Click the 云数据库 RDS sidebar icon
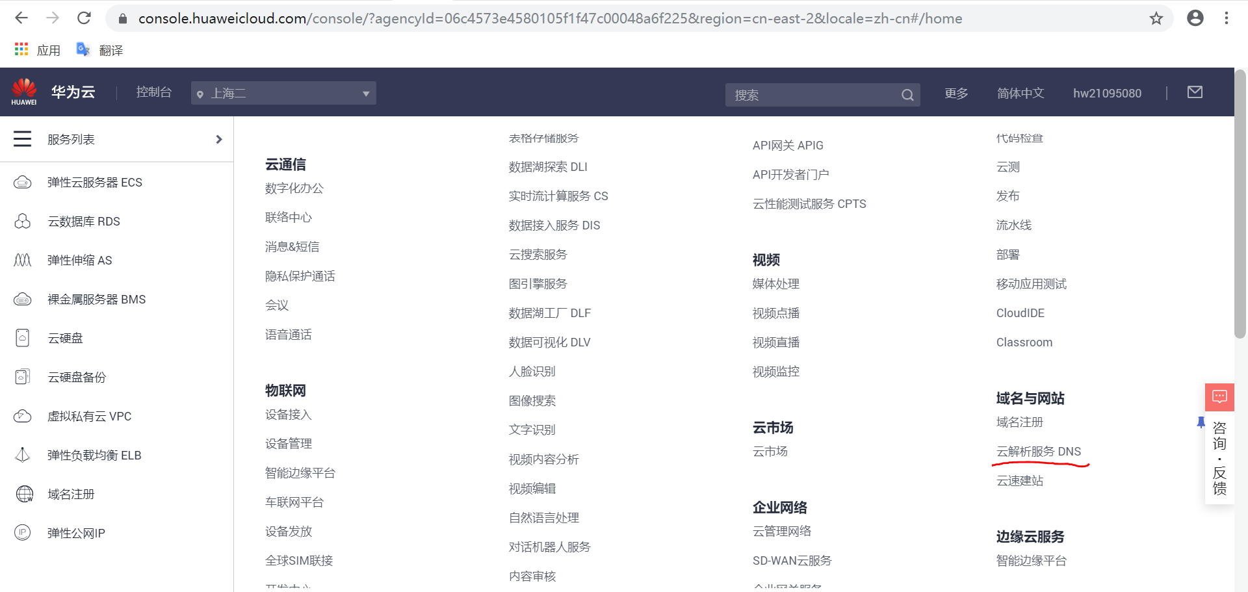Viewport: 1248px width, 592px height. [x=23, y=221]
